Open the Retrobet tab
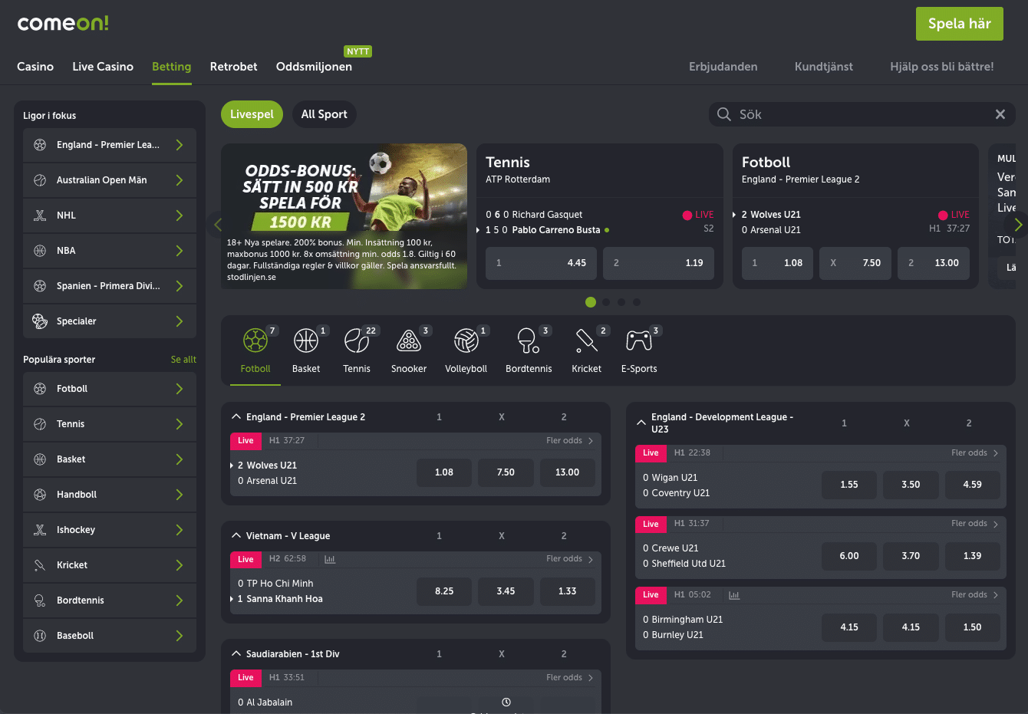This screenshot has height=714, width=1028. (x=234, y=67)
